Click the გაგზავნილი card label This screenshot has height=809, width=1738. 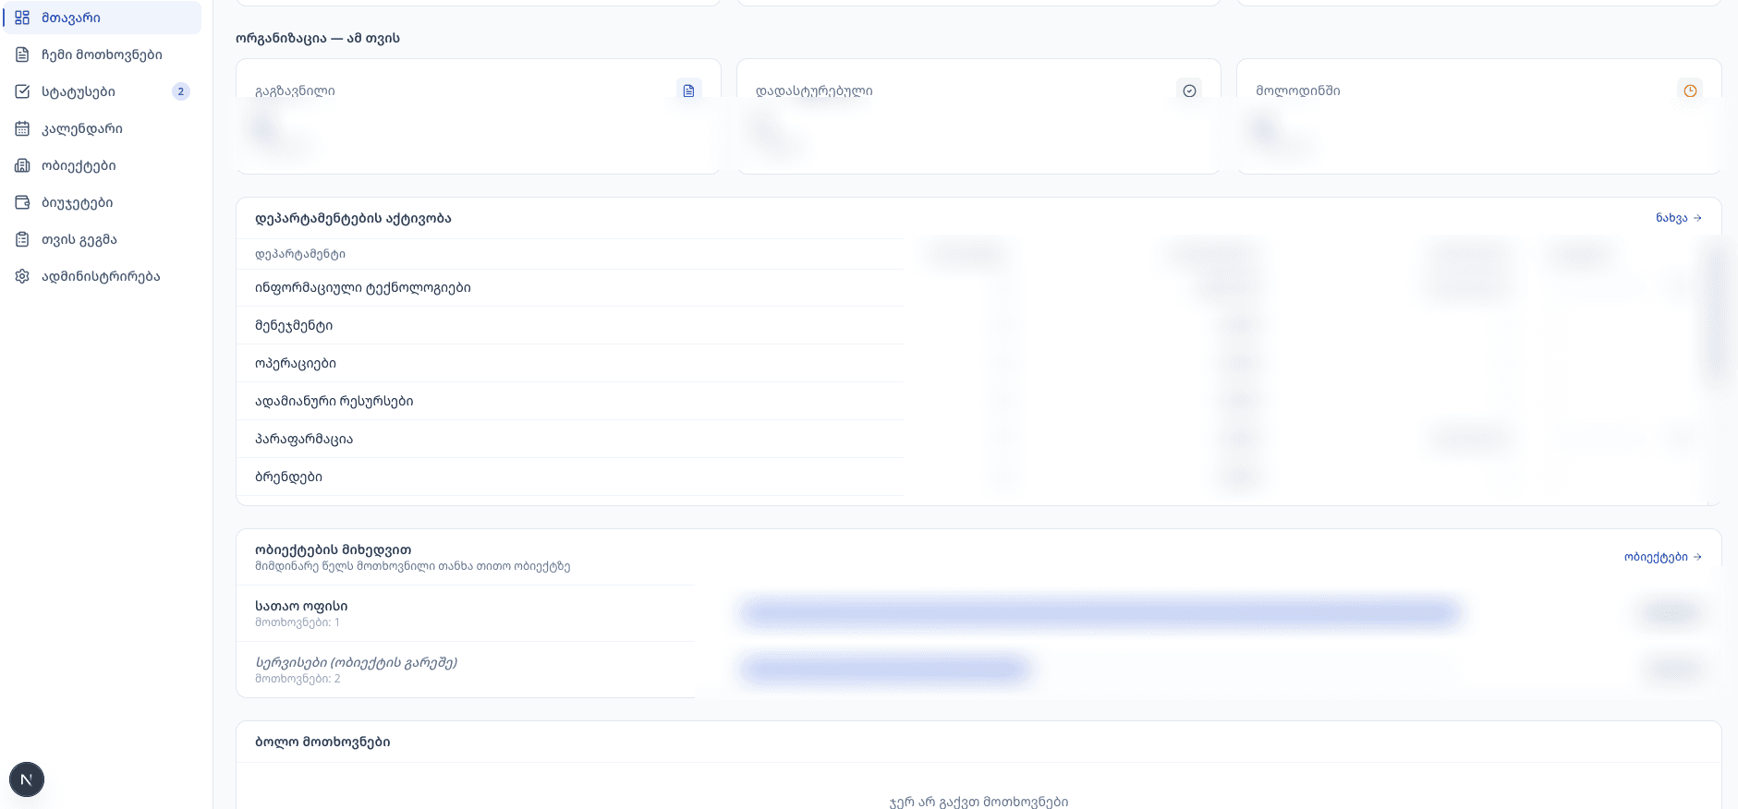295,91
